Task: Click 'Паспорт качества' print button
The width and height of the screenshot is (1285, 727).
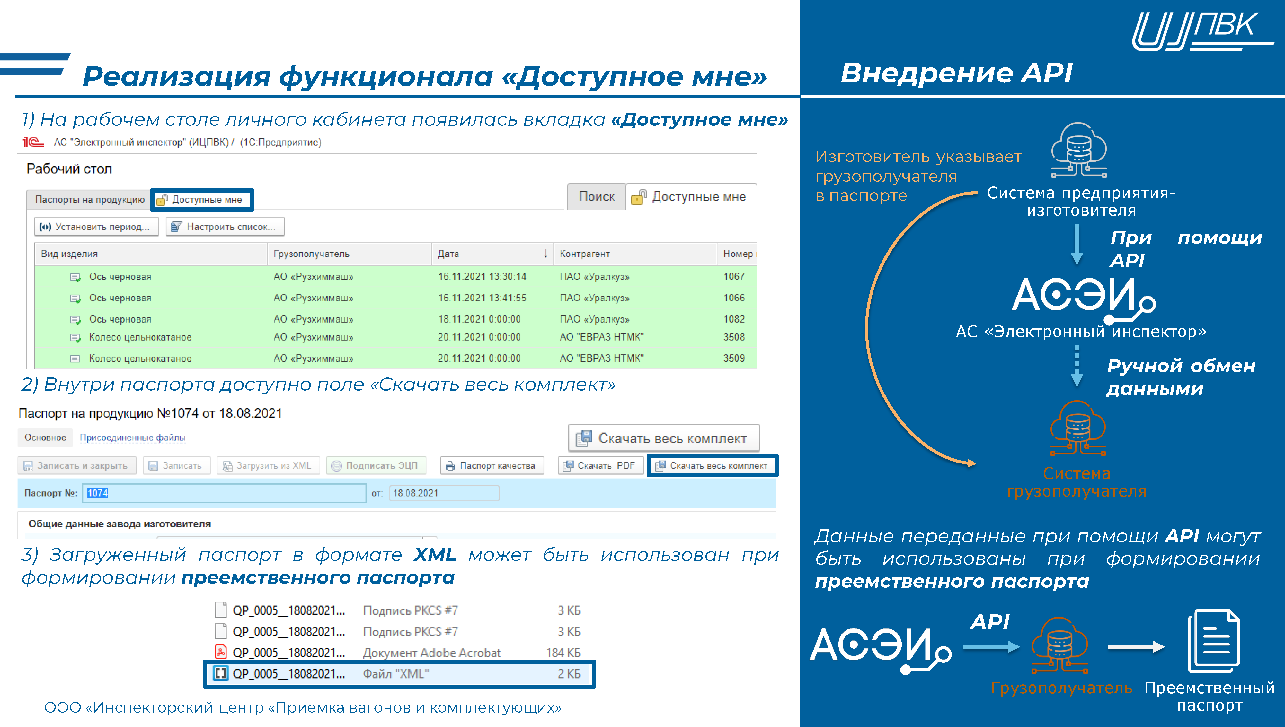Action: click(492, 466)
